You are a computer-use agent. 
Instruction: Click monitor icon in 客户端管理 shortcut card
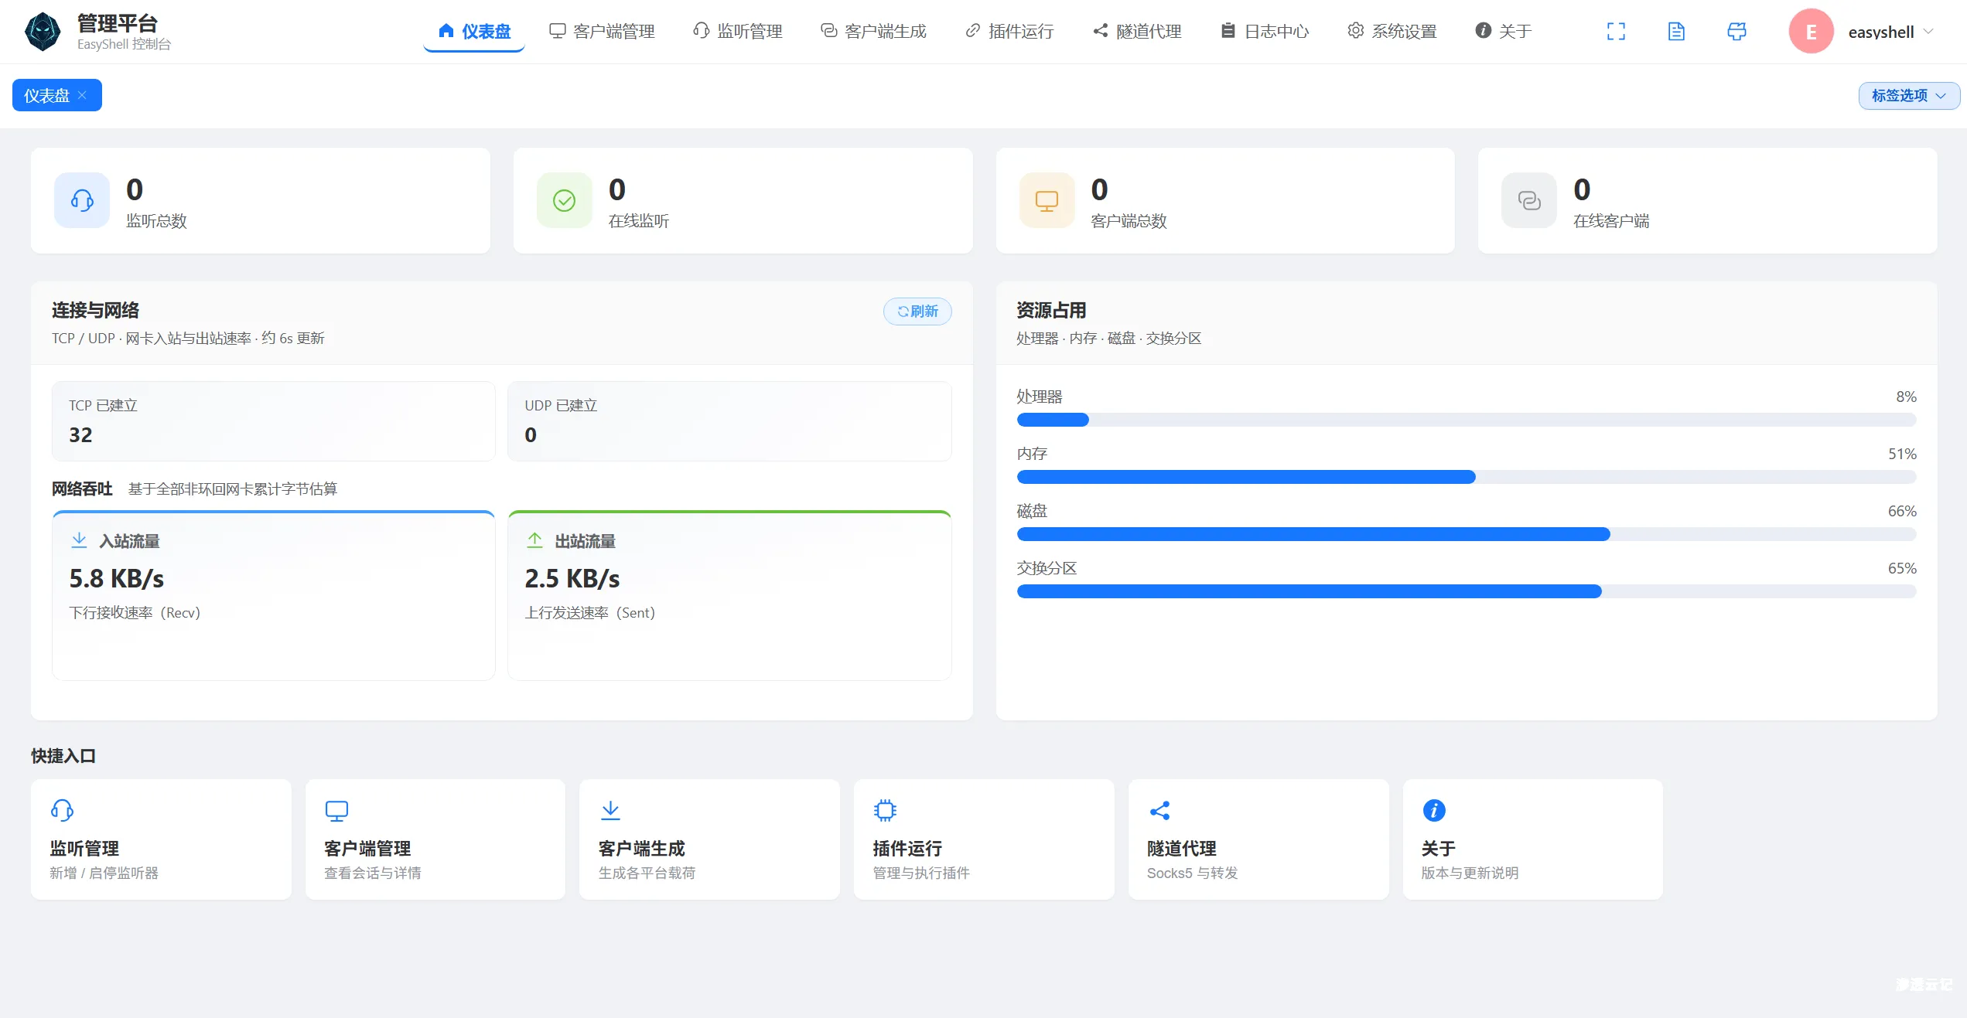(336, 810)
